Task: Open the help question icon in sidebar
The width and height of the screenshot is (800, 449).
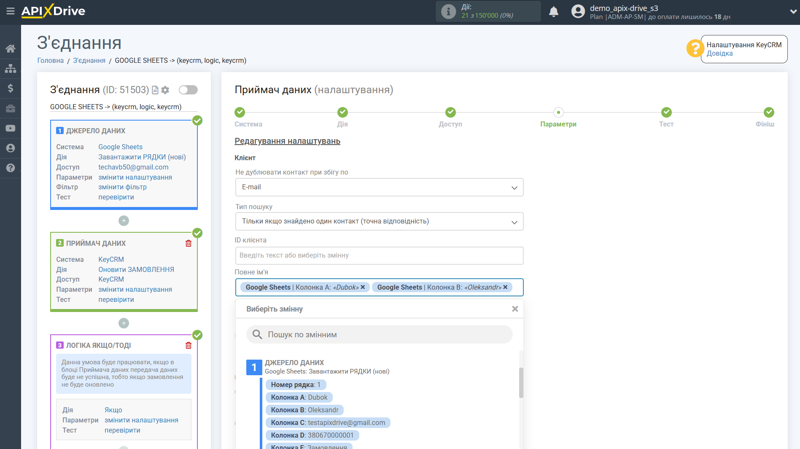Action: pyautogui.click(x=11, y=168)
